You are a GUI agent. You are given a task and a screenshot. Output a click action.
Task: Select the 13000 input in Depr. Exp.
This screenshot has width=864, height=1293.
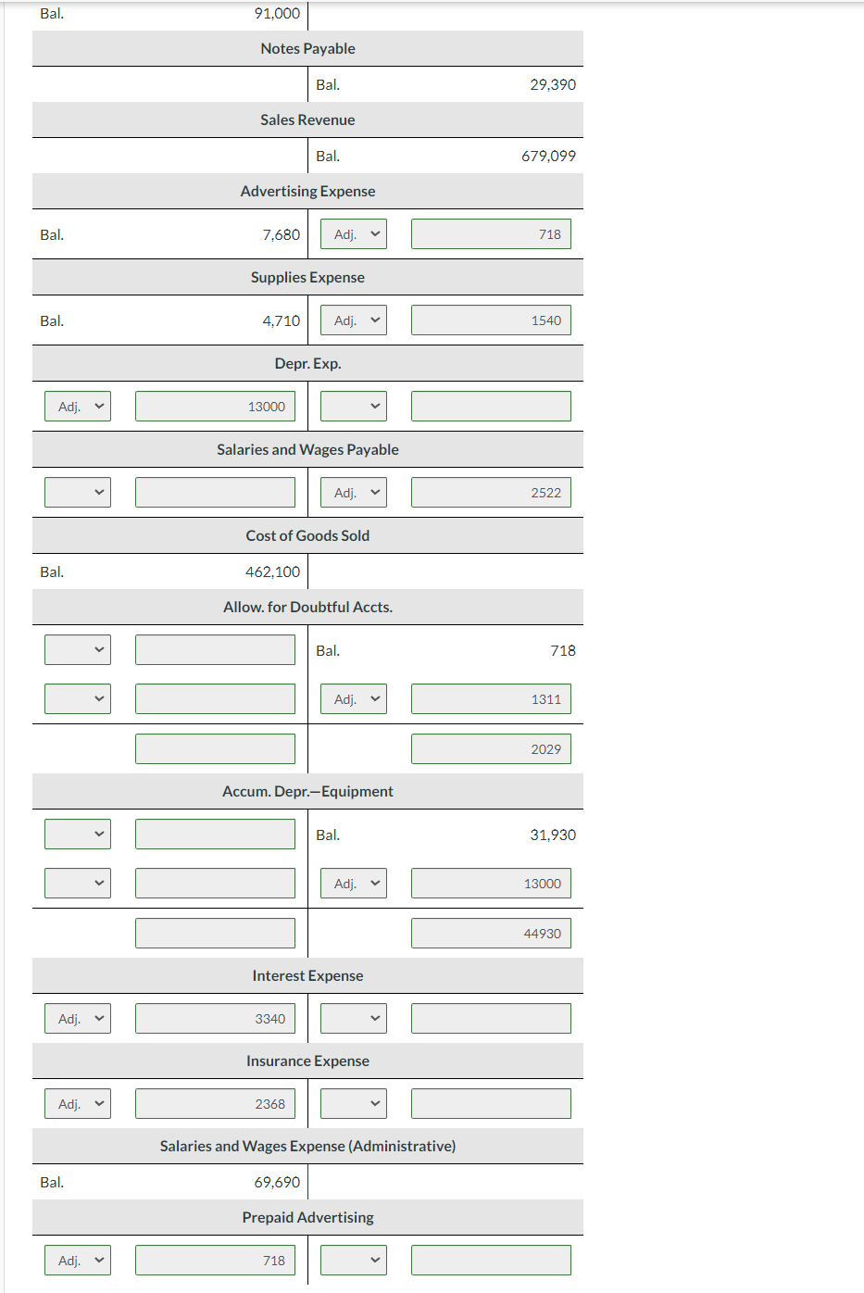pos(215,406)
